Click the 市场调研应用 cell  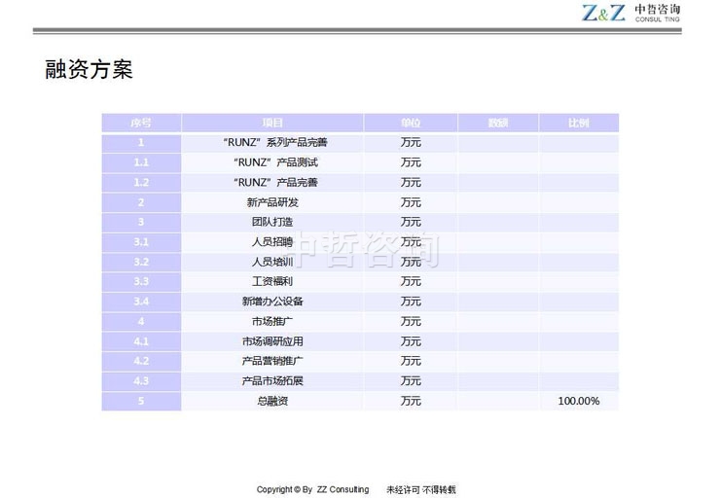272,341
